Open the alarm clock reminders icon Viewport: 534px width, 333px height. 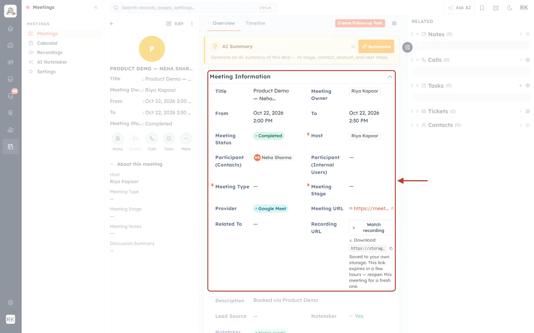click(x=496, y=8)
